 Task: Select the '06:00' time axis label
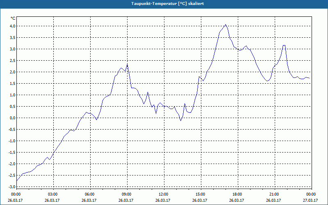click(89, 194)
